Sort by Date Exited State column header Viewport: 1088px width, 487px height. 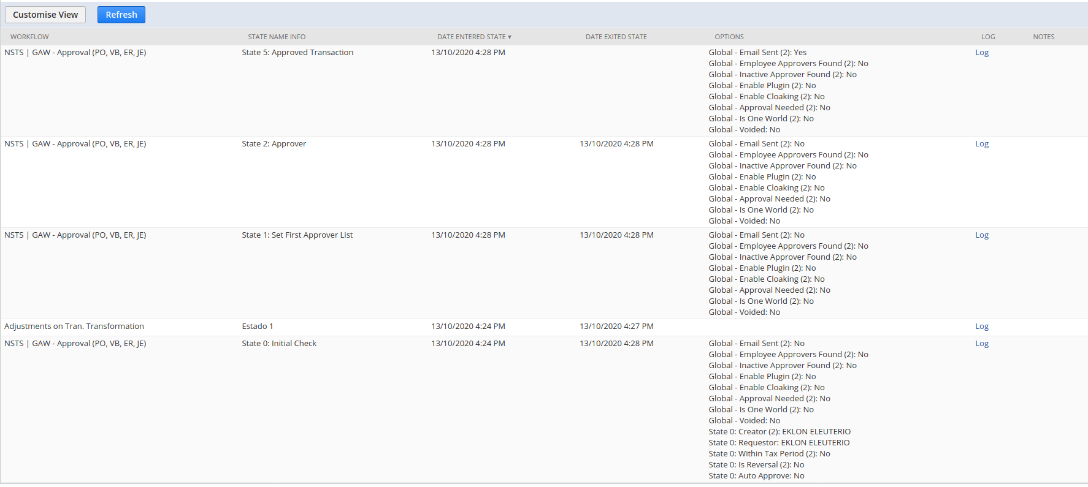pos(616,37)
